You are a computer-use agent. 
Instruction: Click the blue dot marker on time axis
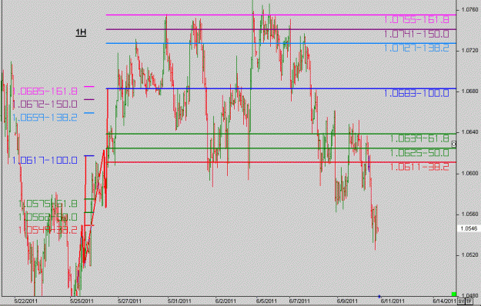click(379, 297)
